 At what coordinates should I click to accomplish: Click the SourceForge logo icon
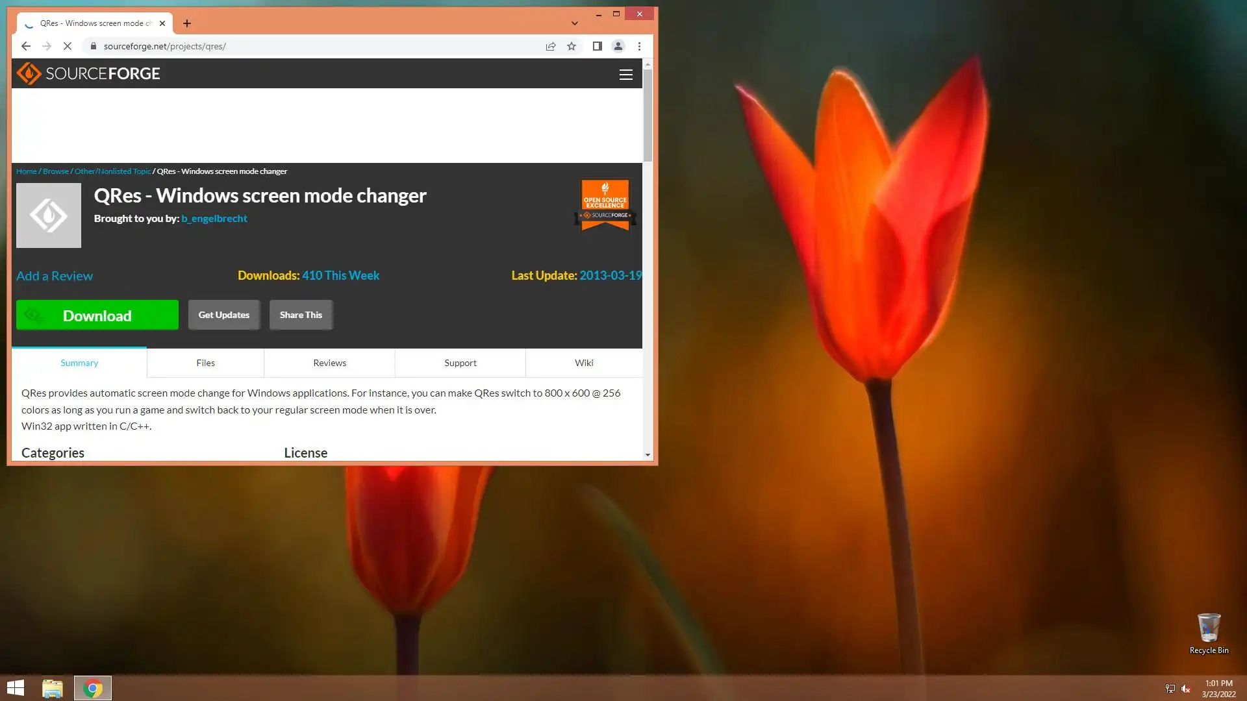click(x=29, y=74)
